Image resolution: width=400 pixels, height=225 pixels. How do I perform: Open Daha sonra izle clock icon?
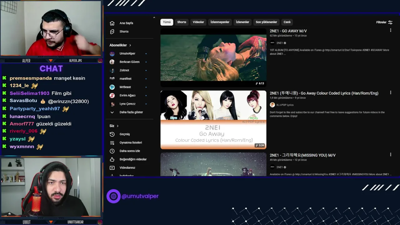(x=112, y=151)
